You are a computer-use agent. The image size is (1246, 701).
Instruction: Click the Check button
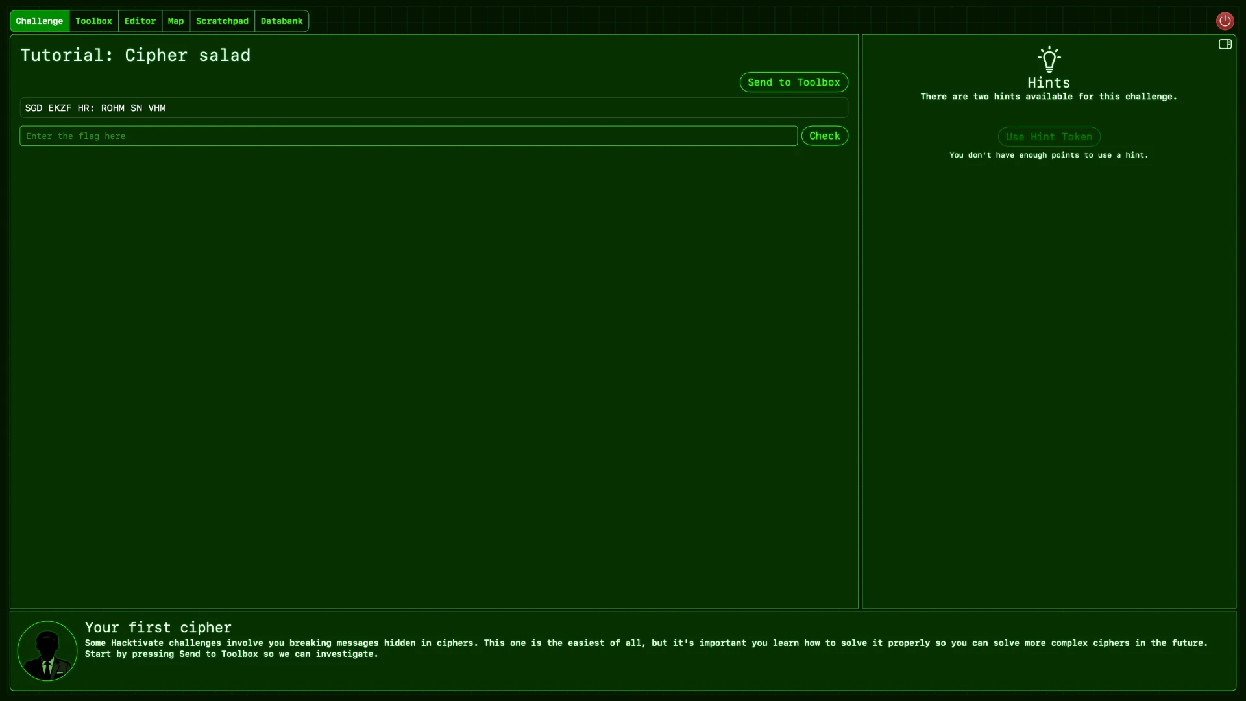coord(824,136)
